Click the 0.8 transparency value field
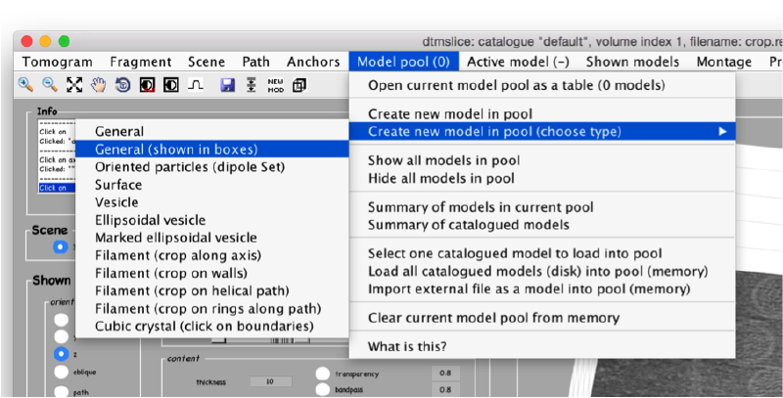Viewport: 783px width, 398px height. pyautogui.click(x=444, y=373)
